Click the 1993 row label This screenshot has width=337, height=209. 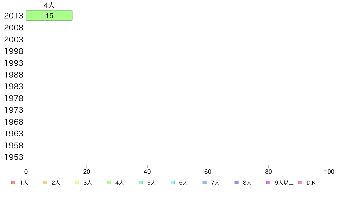coord(14,63)
